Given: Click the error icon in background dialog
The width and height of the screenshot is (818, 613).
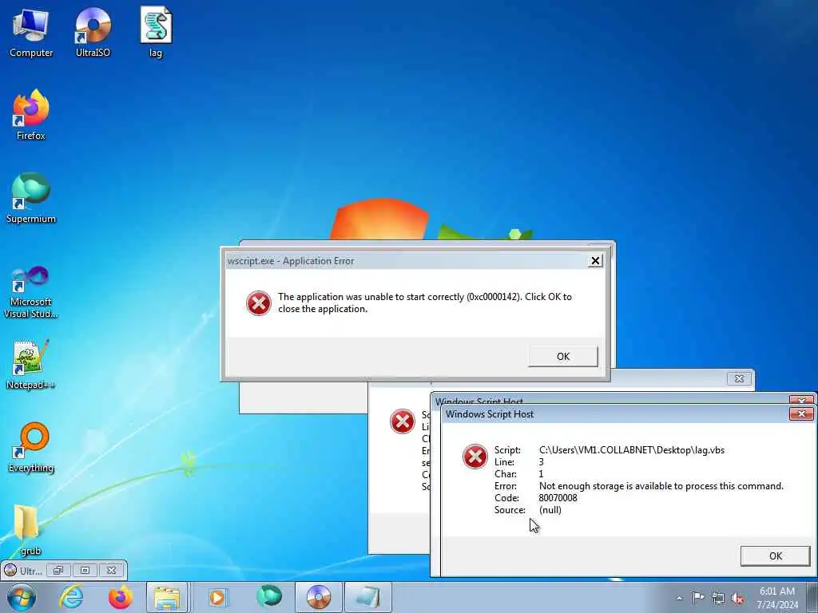Looking at the screenshot, I should [403, 421].
